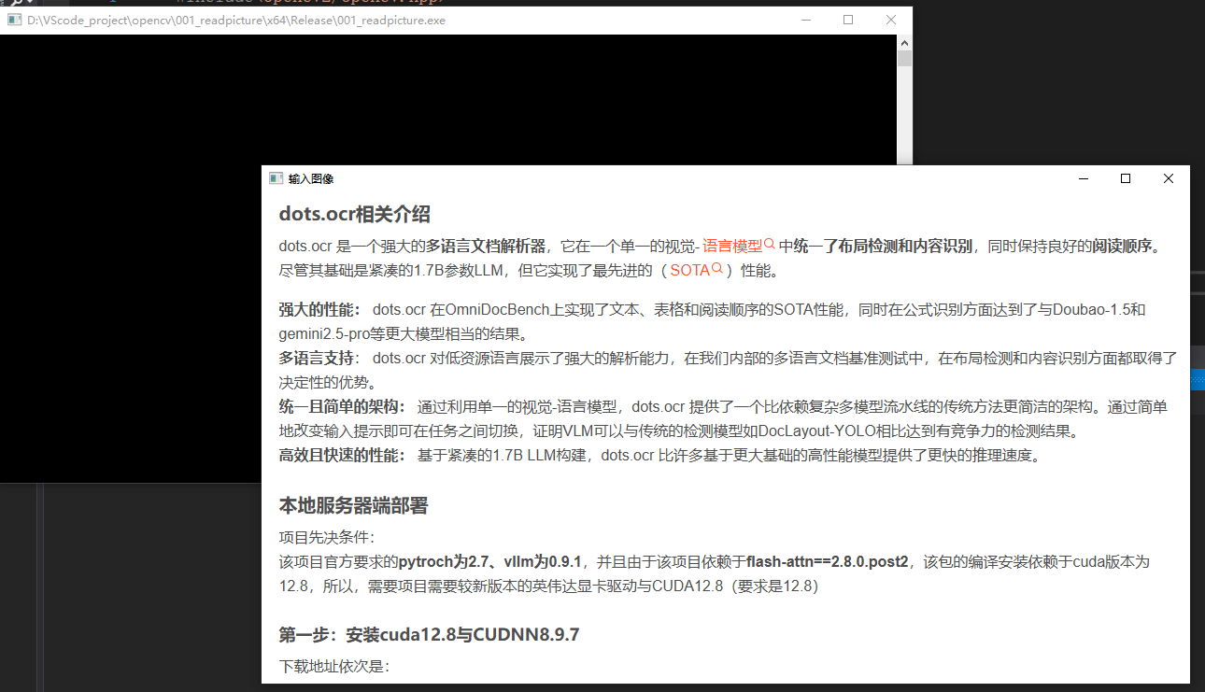The width and height of the screenshot is (1205, 692).
Task: Click the bold label 统一且简单的架构：
Action: [342, 407]
